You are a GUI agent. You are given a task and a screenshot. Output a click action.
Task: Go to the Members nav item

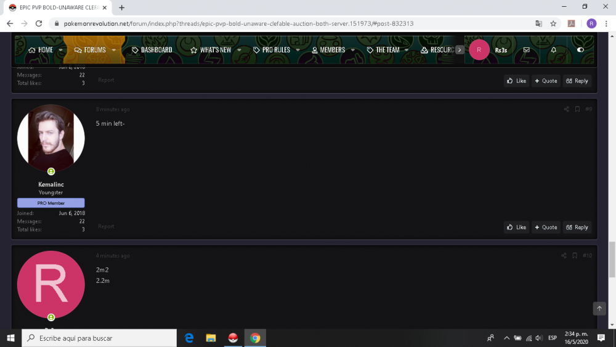(x=328, y=50)
